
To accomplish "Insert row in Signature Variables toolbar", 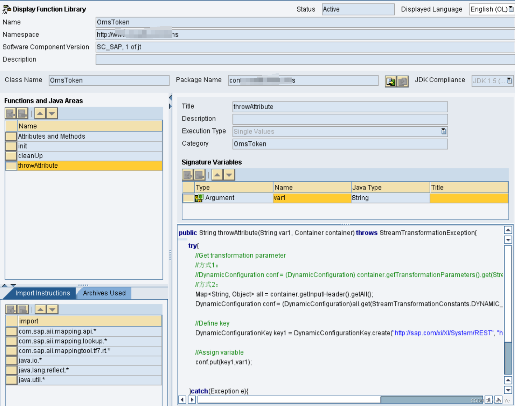I will [x=188, y=175].
